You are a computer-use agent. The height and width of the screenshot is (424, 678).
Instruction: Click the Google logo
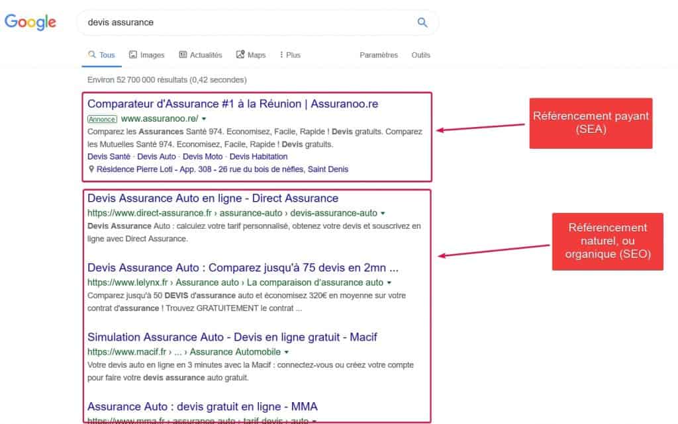coord(30,22)
